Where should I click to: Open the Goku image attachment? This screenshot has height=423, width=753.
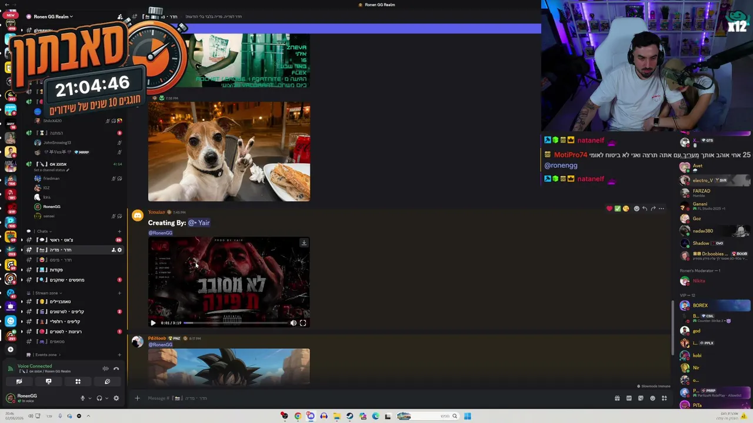(229, 367)
